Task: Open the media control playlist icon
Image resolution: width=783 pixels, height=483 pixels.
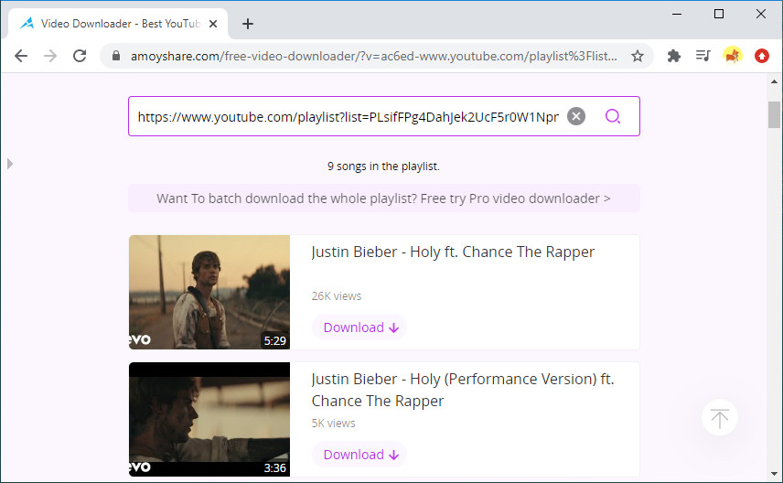Action: [703, 56]
